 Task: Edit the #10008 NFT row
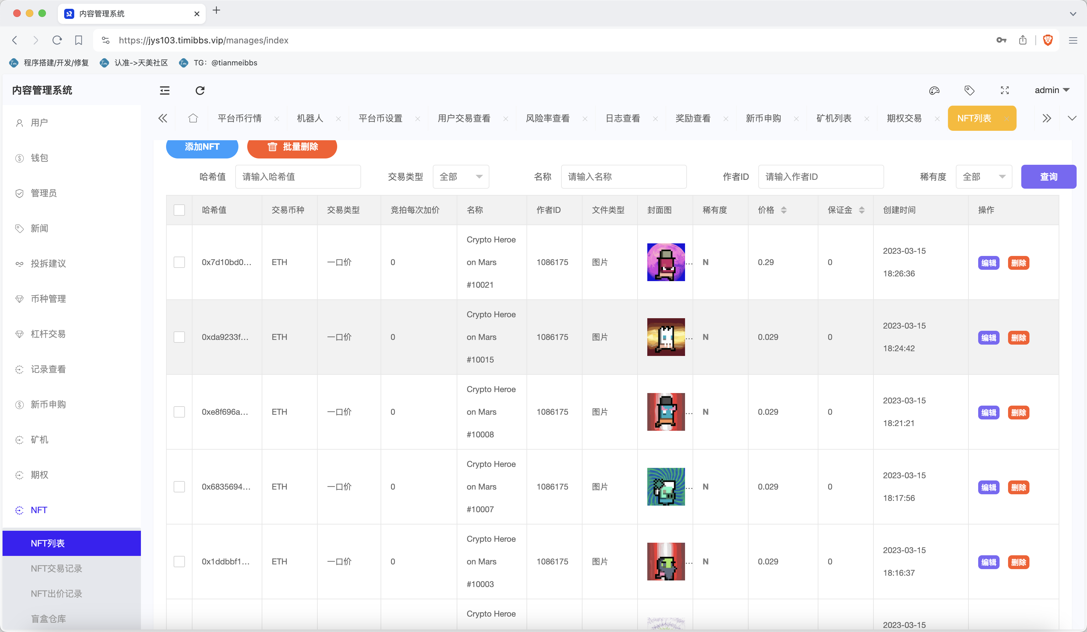pyautogui.click(x=988, y=413)
